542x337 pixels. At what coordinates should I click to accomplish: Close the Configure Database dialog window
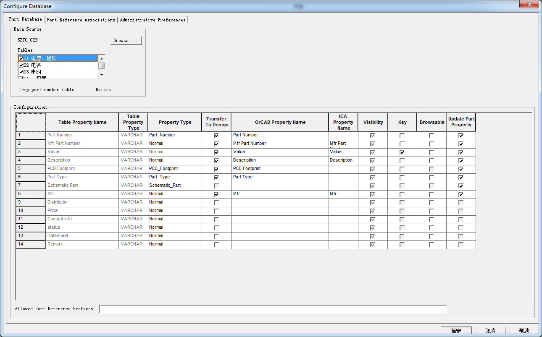(x=529, y=5)
